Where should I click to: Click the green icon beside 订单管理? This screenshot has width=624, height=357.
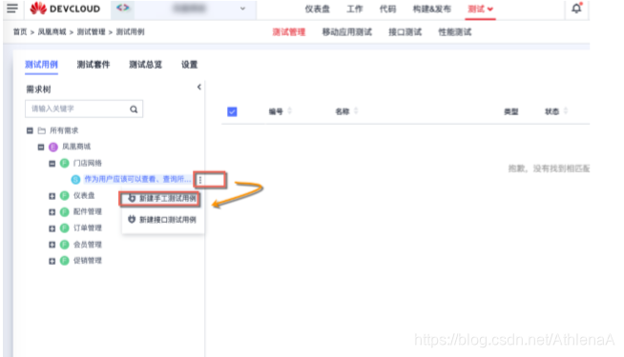coord(65,228)
